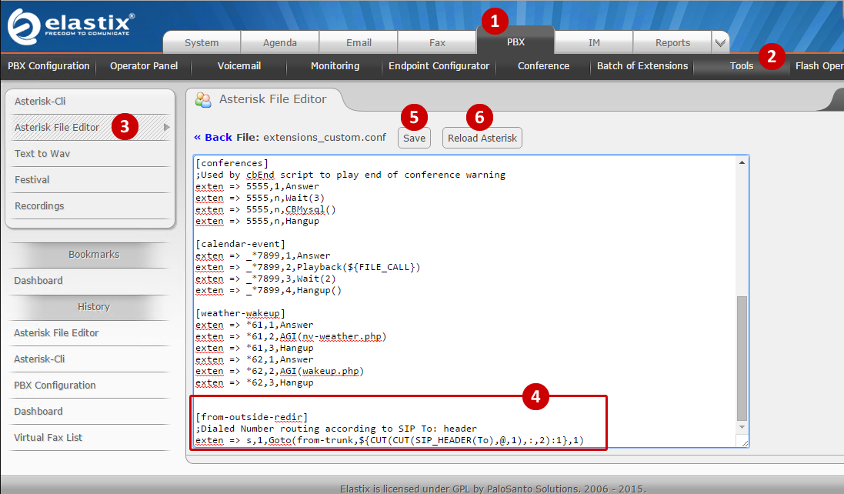Open Flash Operator Panel submenu
Viewport: 844px width, 494px height.
click(x=819, y=65)
